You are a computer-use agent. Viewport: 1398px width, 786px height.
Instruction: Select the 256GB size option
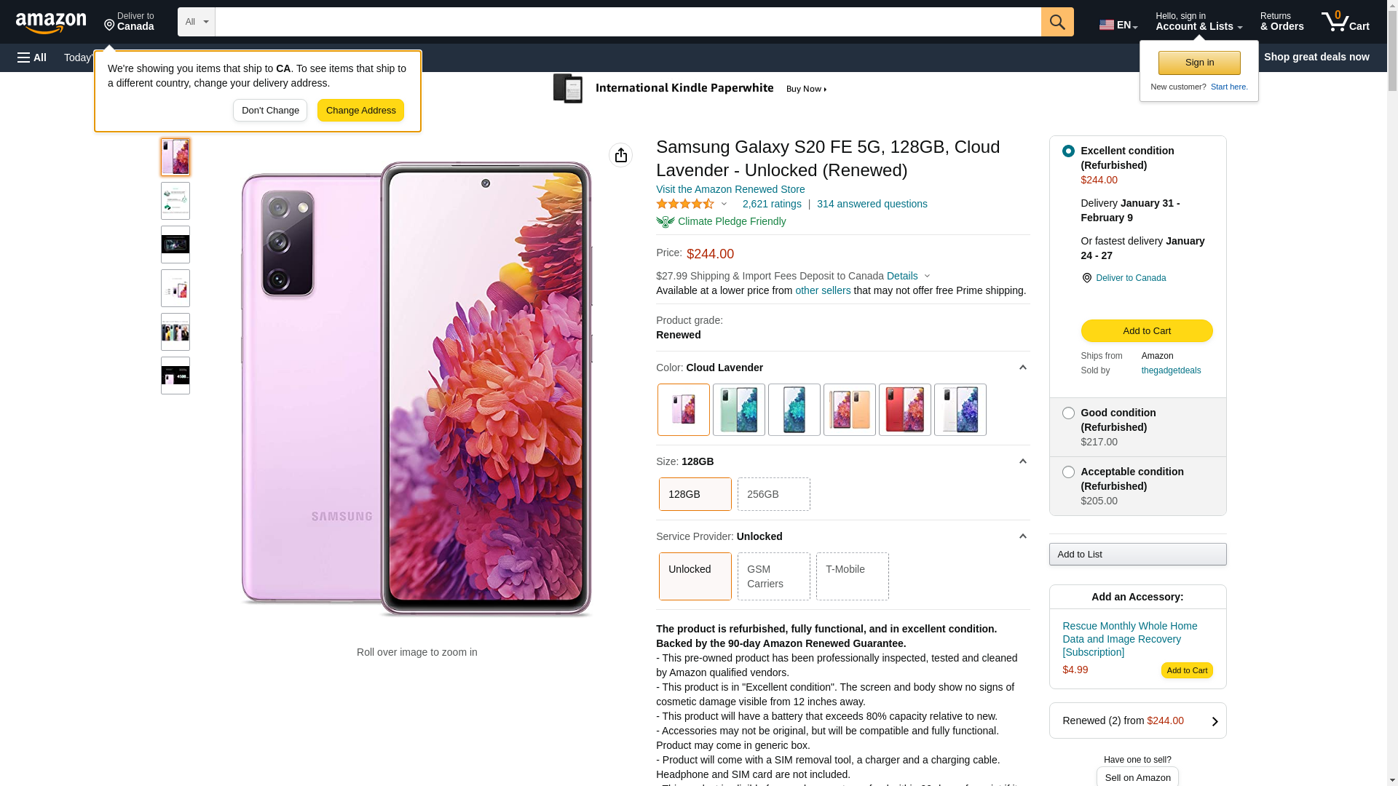coord(773,494)
